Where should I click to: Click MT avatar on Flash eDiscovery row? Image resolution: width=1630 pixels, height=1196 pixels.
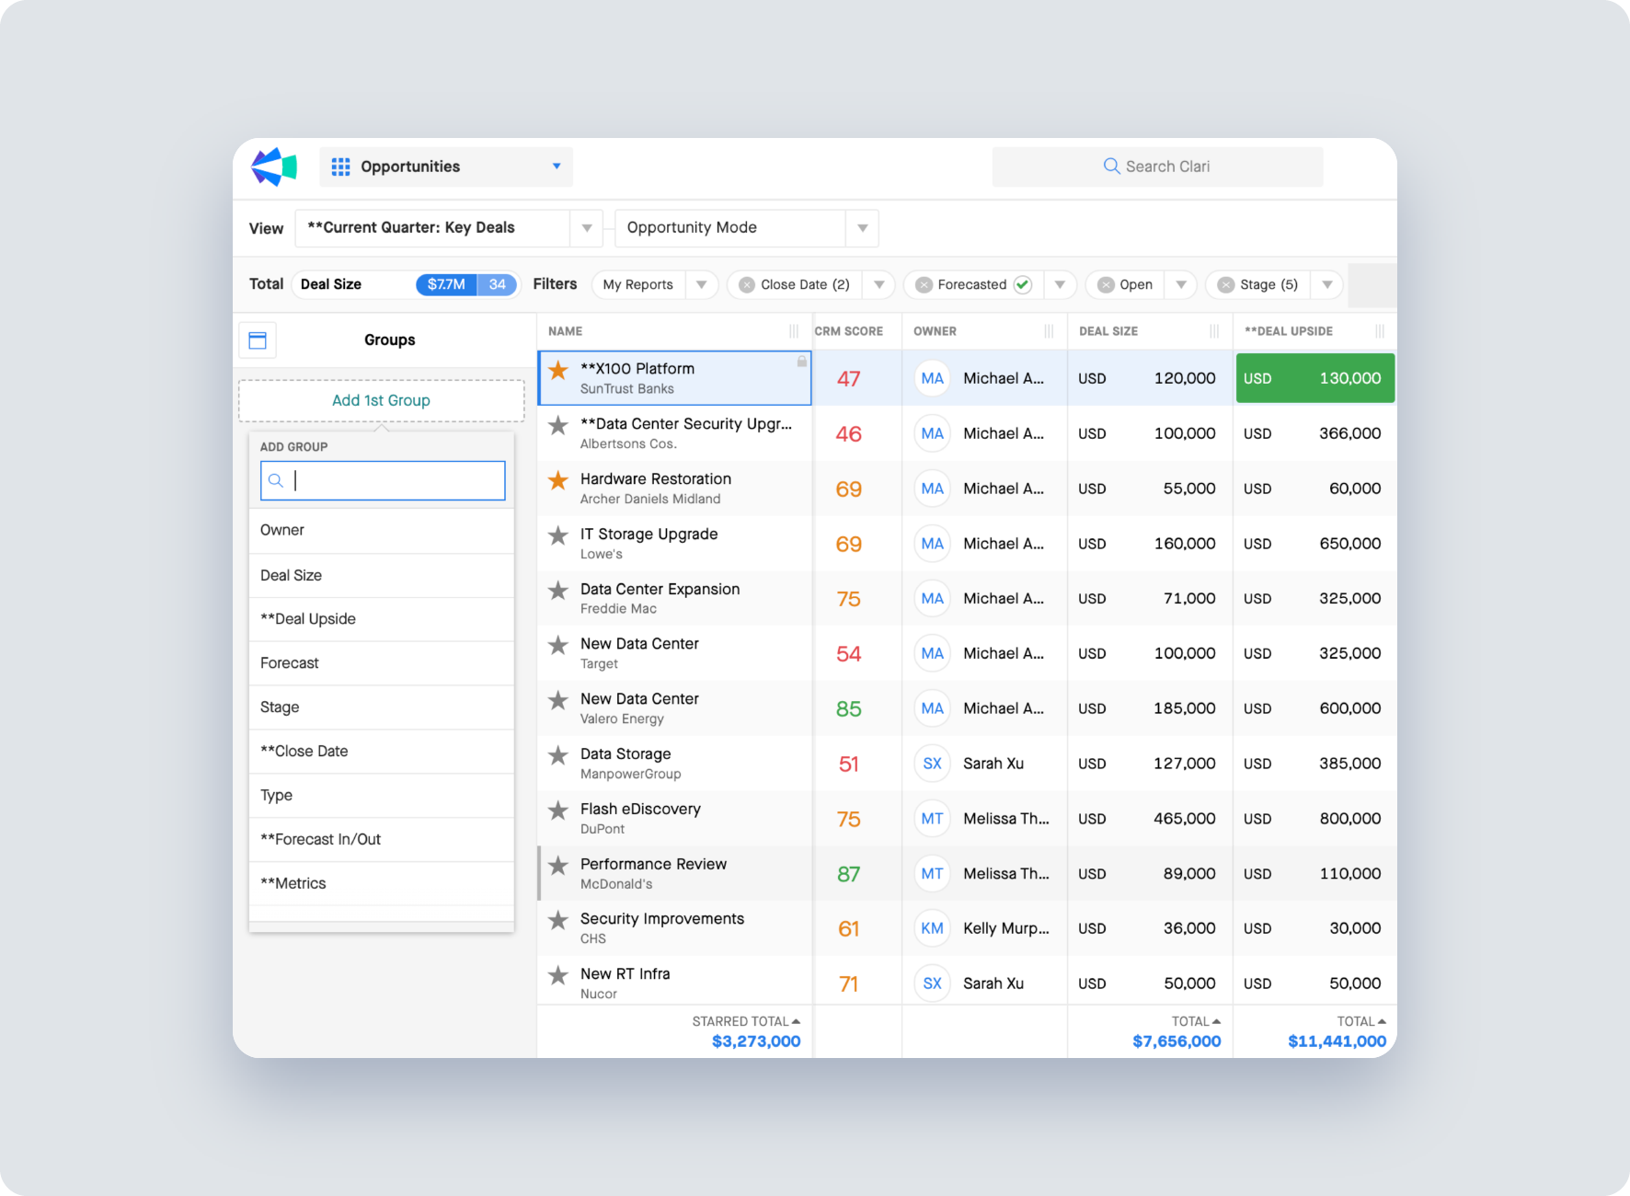(932, 819)
